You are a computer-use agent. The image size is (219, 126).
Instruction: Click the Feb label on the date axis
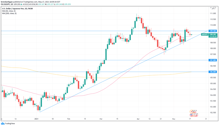69,119
